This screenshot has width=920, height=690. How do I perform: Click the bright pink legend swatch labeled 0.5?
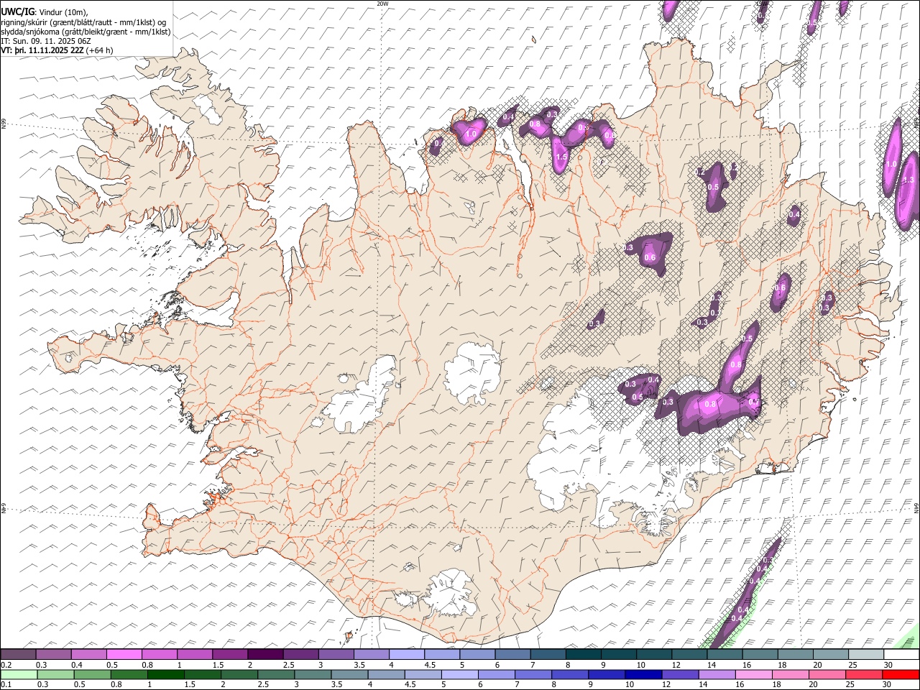click(124, 655)
